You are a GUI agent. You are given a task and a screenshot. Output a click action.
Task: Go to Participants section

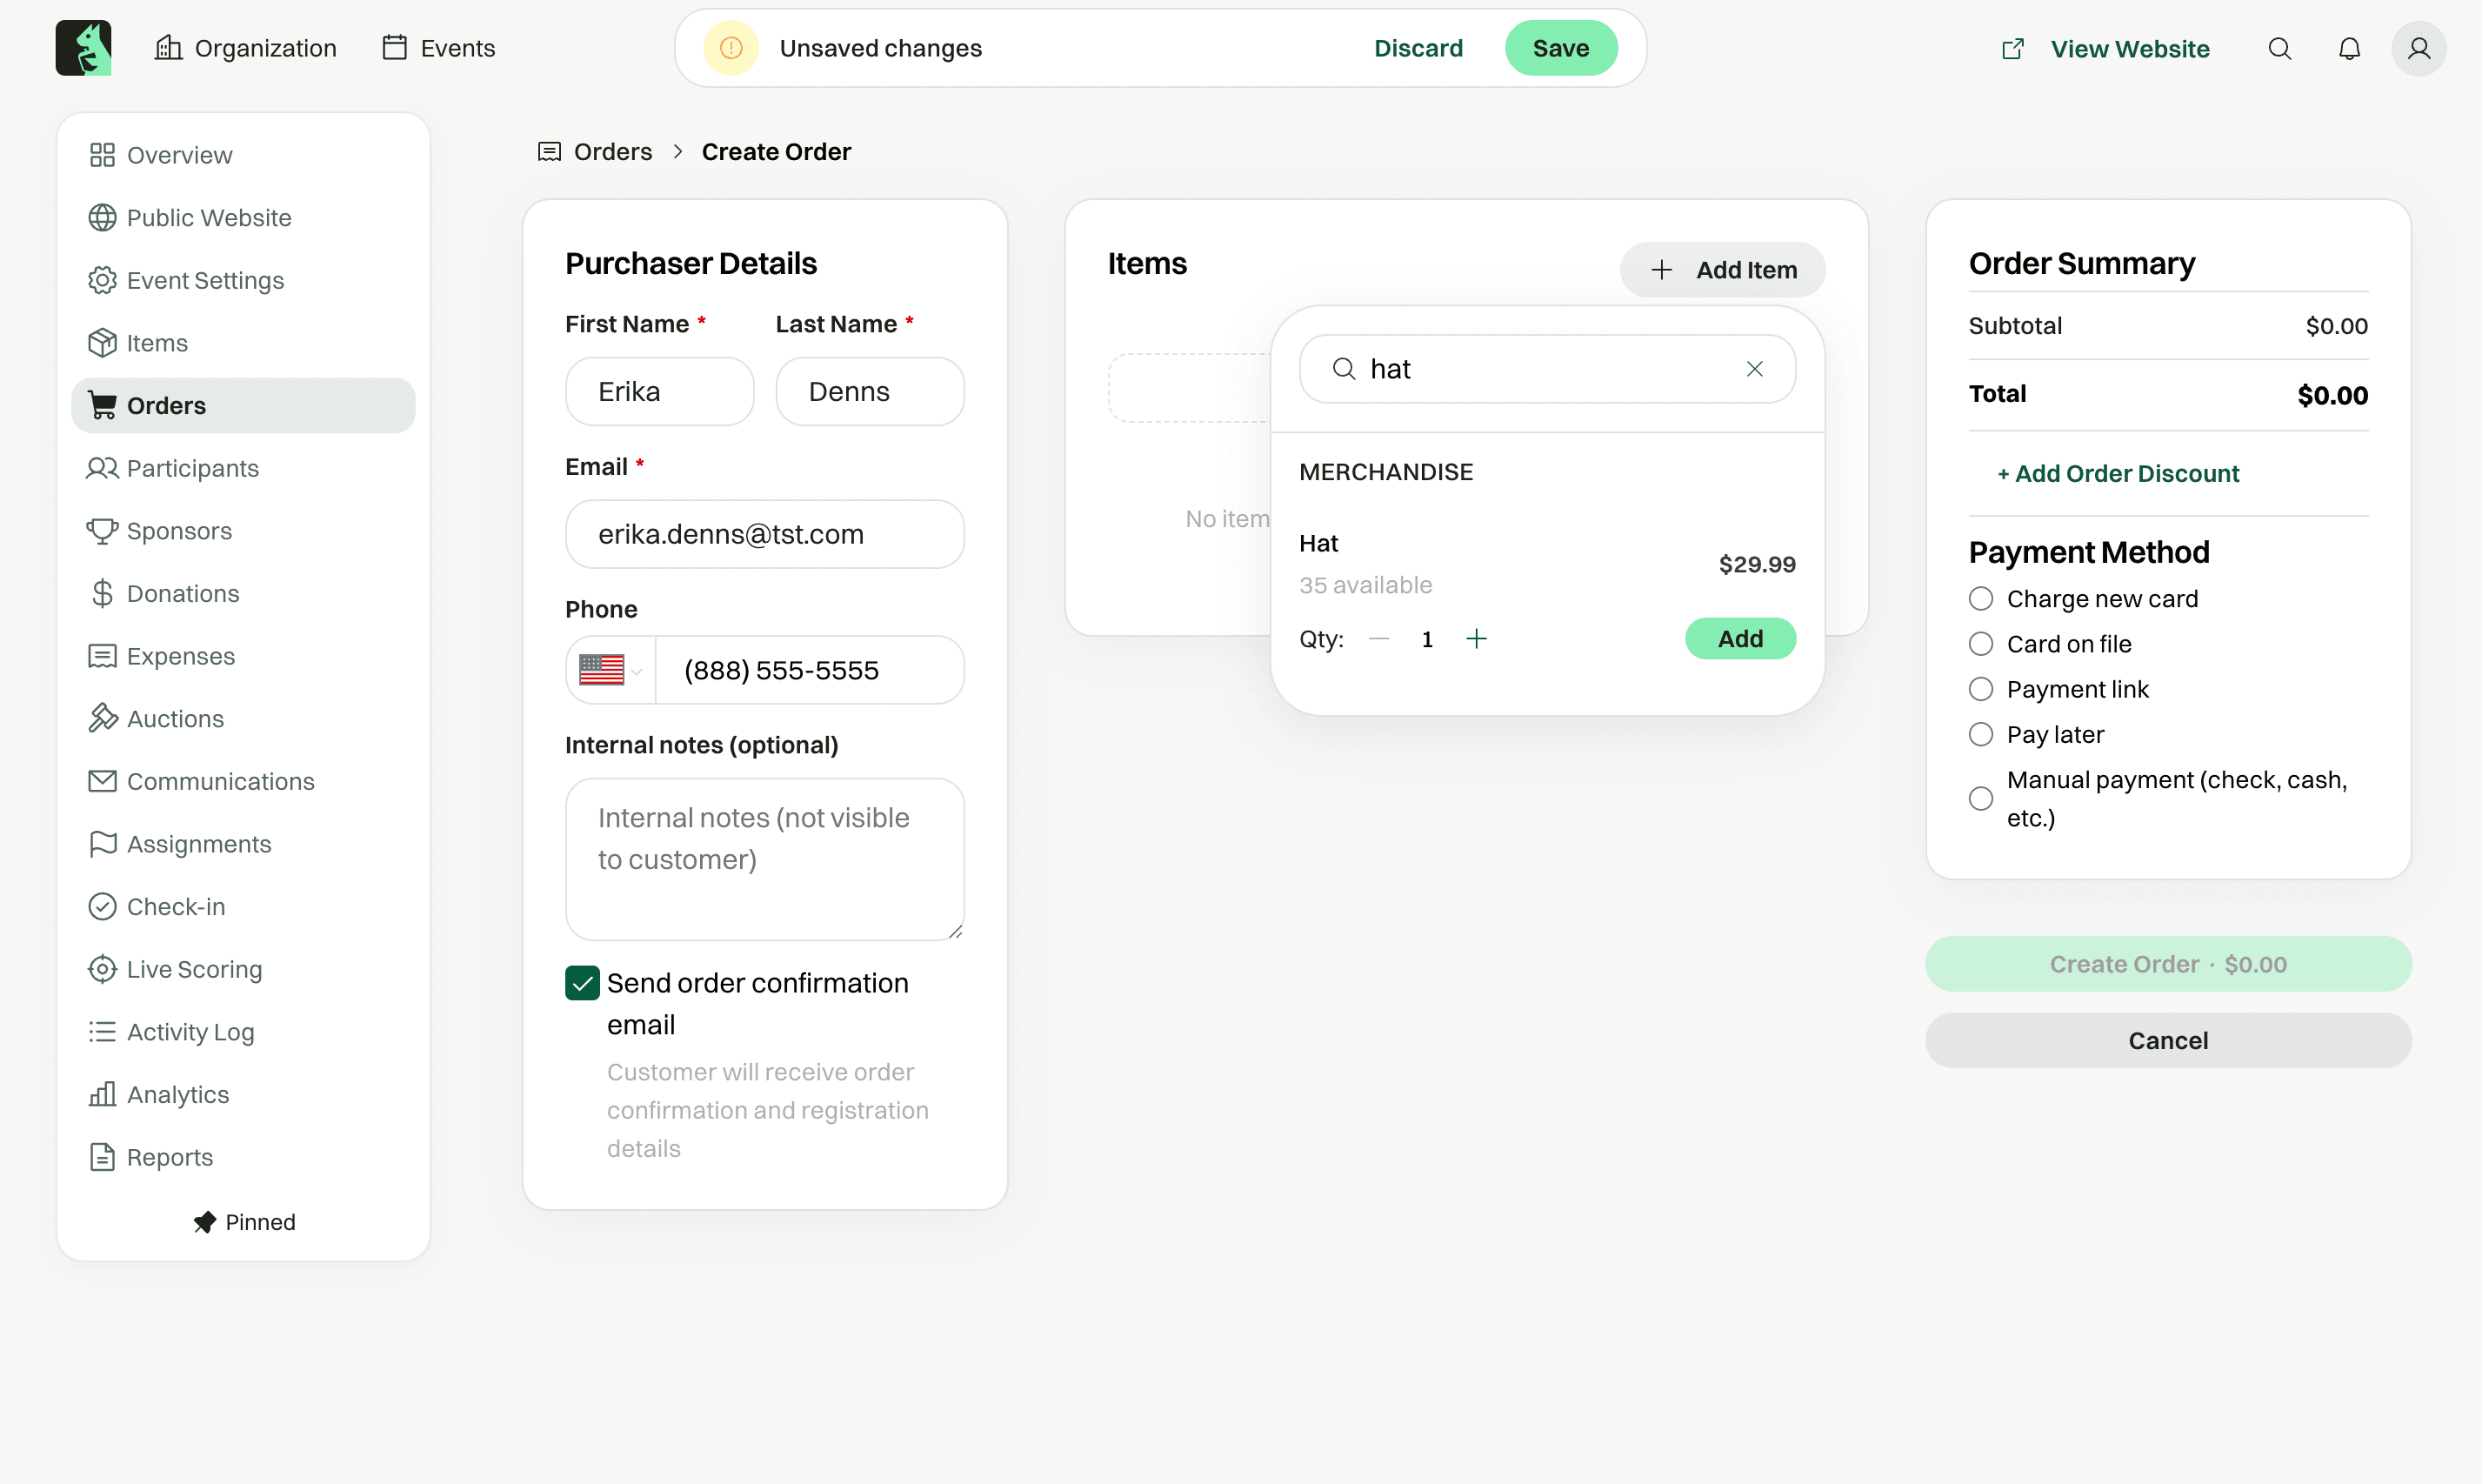point(243,468)
